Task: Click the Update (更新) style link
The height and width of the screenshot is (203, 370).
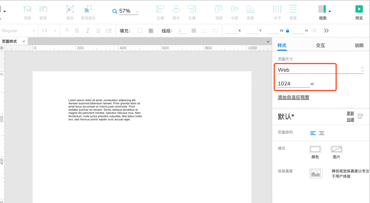Action: click(x=350, y=113)
